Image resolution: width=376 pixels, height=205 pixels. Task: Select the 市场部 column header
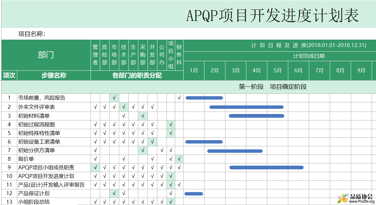pos(114,55)
